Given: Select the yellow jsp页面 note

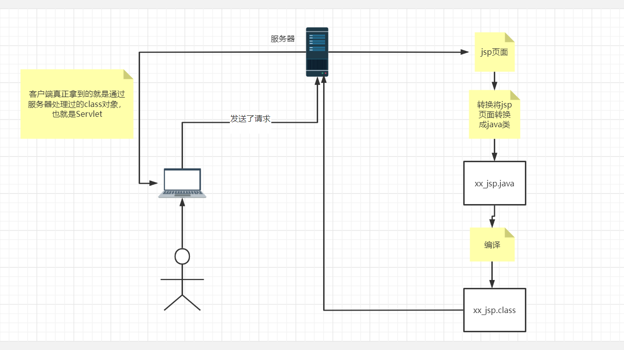Looking at the screenshot, I should (x=494, y=52).
